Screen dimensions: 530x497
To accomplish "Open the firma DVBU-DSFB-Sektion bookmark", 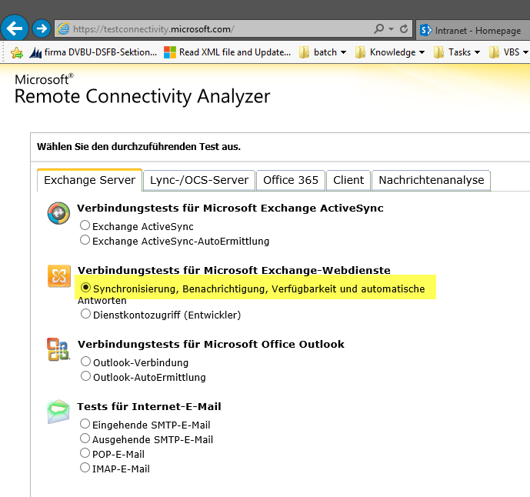I will (x=93, y=52).
